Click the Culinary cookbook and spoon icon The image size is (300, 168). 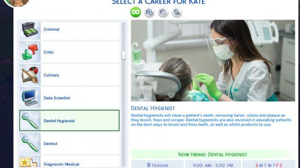pos(30,75)
